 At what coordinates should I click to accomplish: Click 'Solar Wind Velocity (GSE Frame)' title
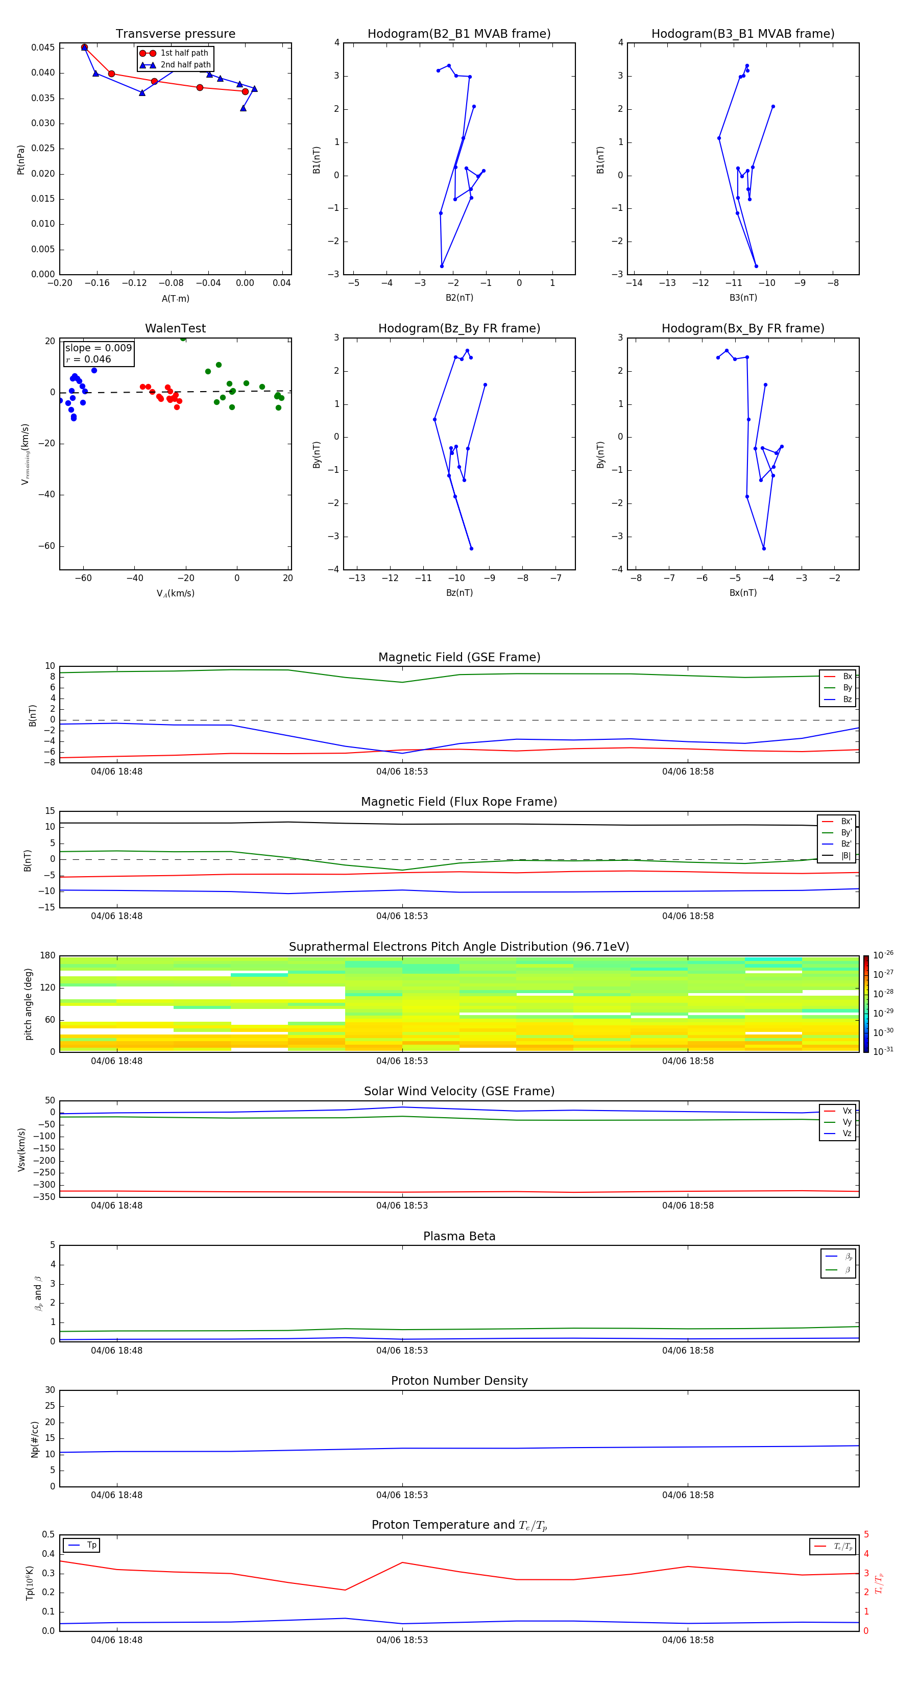coord(459,1091)
